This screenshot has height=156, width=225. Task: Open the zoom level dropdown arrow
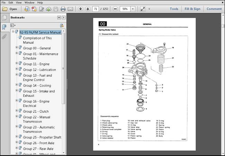click(x=133, y=9)
